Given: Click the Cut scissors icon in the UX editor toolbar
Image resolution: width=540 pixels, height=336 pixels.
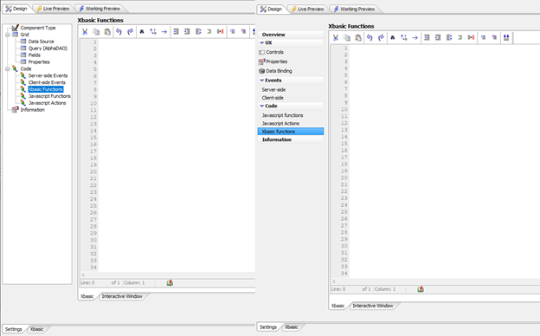Looking at the screenshot, I should tap(336, 37).
